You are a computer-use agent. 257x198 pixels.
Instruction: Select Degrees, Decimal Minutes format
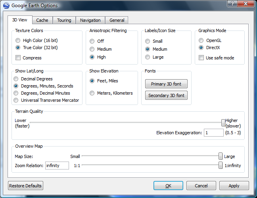42,93
